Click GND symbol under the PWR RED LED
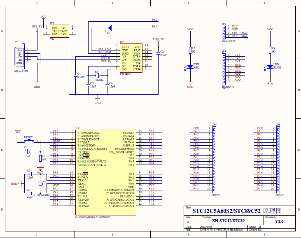The image size is (301, 238). click(x=190, y=85)
